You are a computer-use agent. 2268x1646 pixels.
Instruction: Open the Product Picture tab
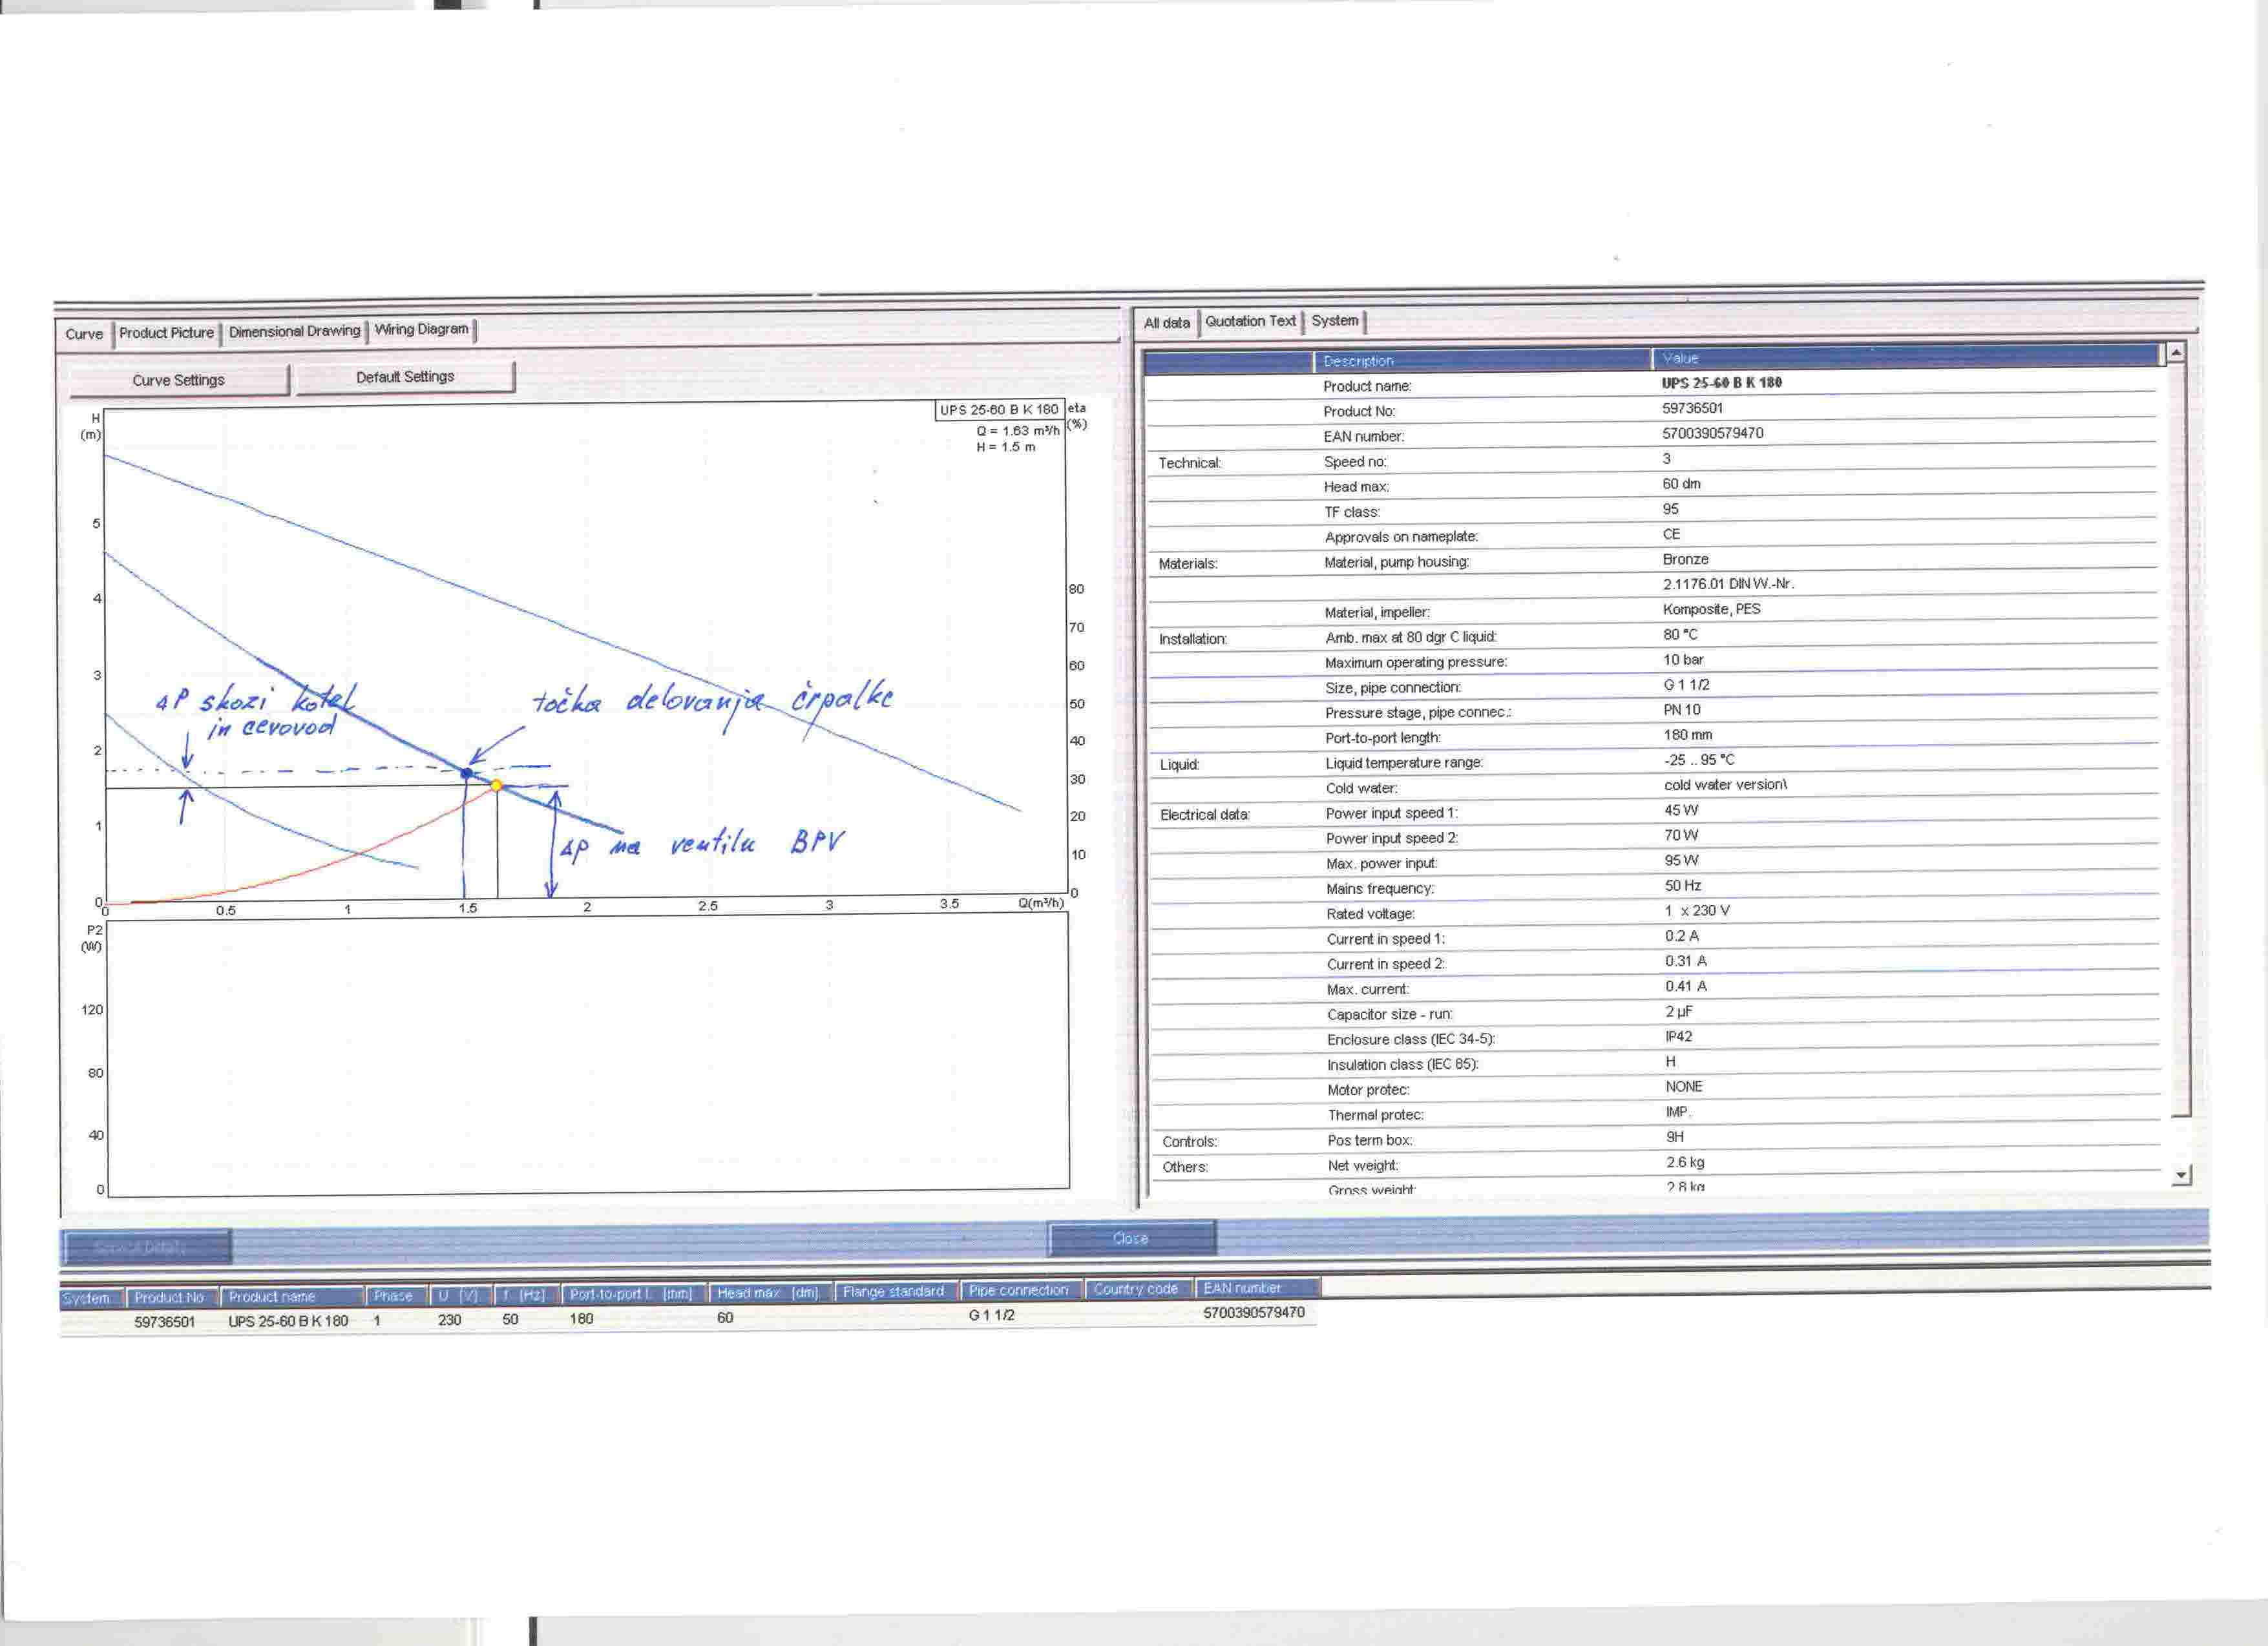tap(166, 333)
